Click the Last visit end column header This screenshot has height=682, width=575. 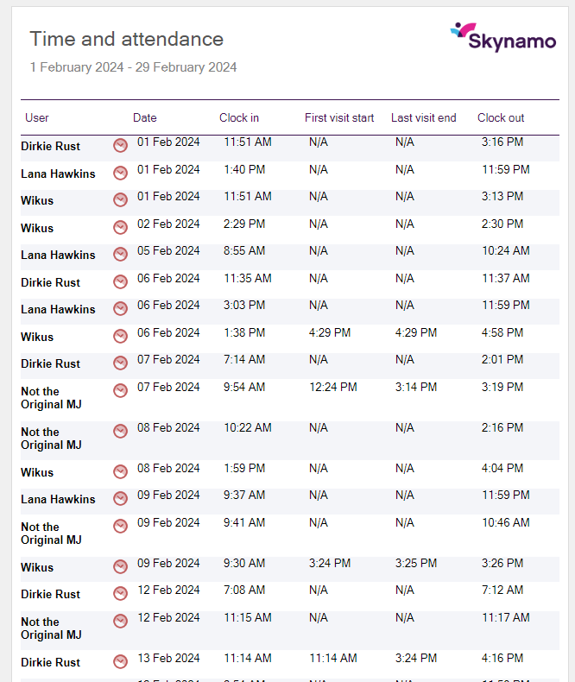point(423,118)
